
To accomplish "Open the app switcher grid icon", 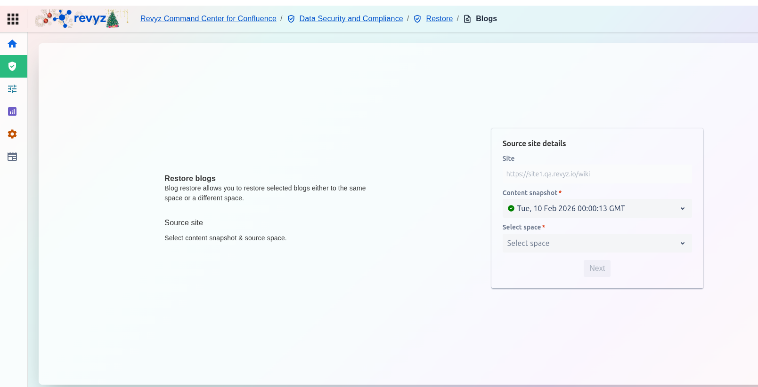I will (x=13, y=19).
